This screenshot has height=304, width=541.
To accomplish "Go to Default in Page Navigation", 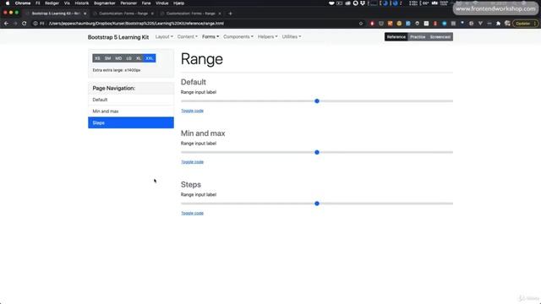I will [131, 100].
